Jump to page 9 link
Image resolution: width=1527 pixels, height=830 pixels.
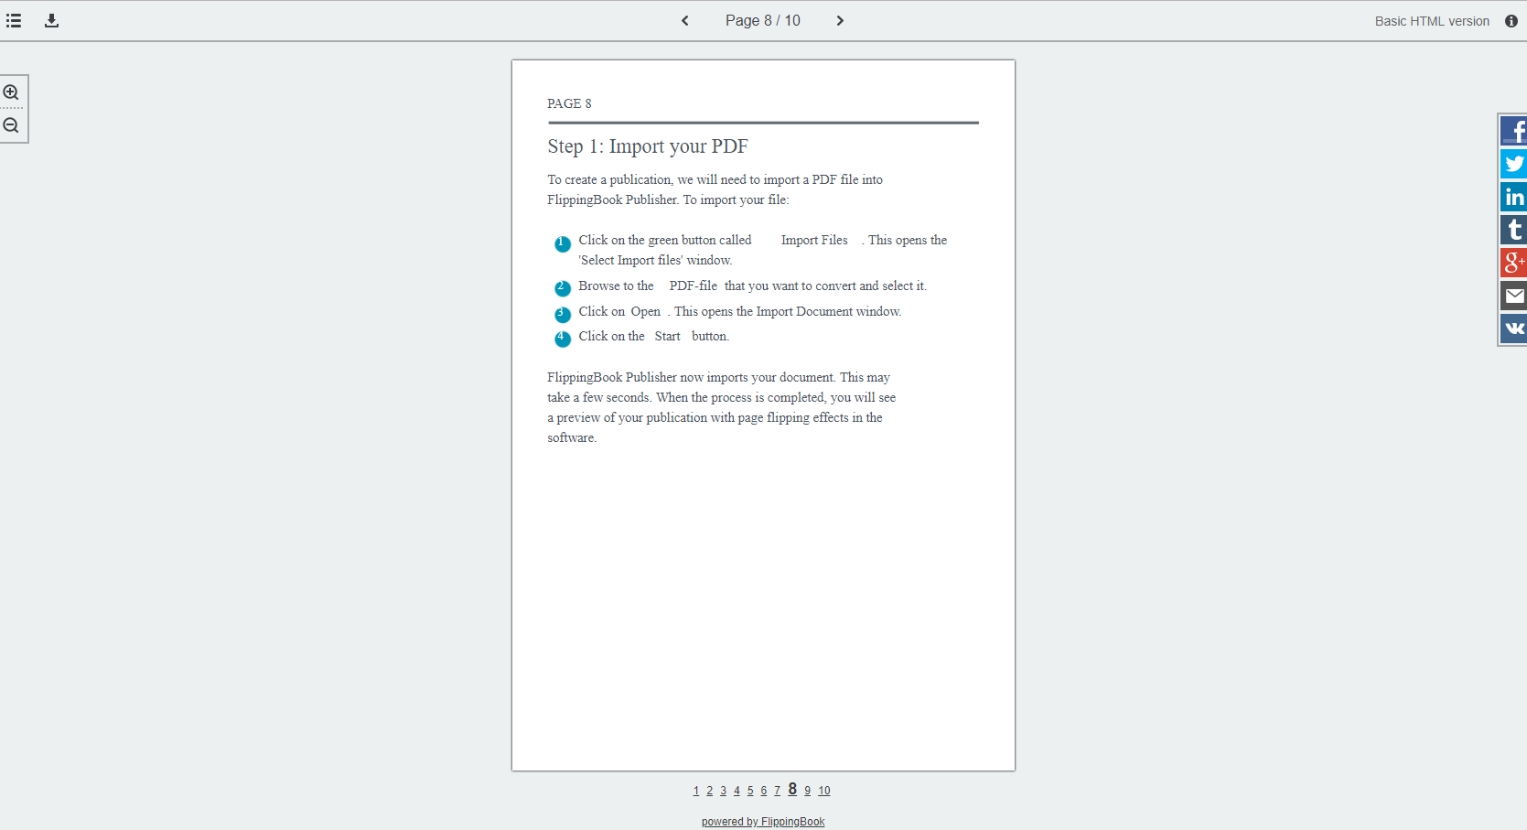[808, 791]
